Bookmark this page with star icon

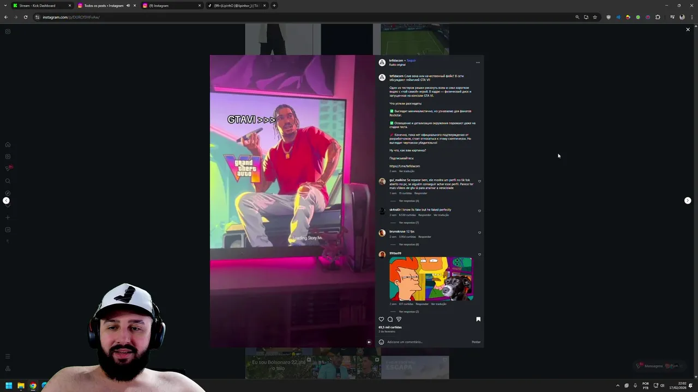(594, 17)
